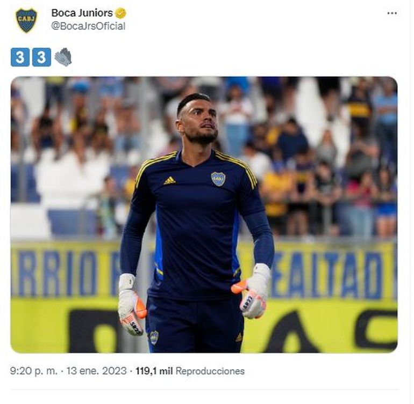Open the @BocaJrsOficial handle link
The height and width of the screenshot is (404, 414).
click(88, 26)
